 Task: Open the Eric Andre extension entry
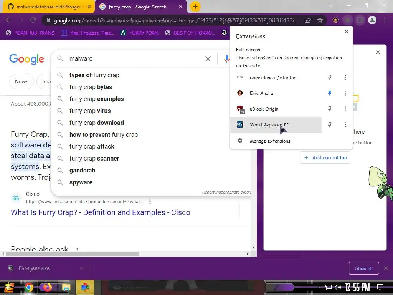tap(276, 93)
